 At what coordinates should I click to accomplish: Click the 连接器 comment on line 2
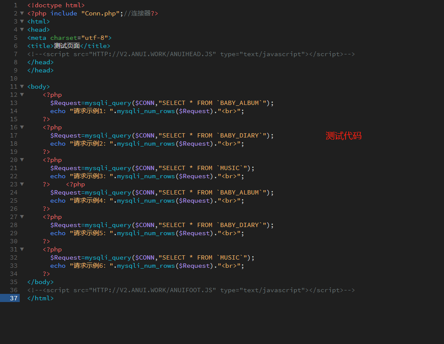[141, 14]
